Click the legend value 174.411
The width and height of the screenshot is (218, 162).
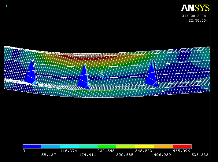(x=87, y=155)
